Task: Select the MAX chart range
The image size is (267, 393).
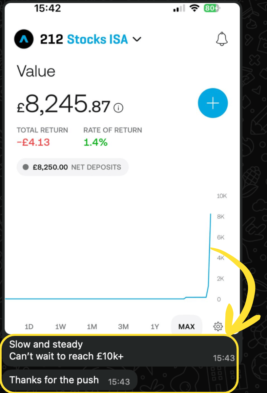Action: pos(186,327)
